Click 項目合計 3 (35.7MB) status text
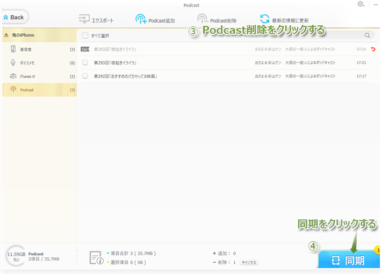This screenshot has width=381, height=274. click(x=133, y=254)
